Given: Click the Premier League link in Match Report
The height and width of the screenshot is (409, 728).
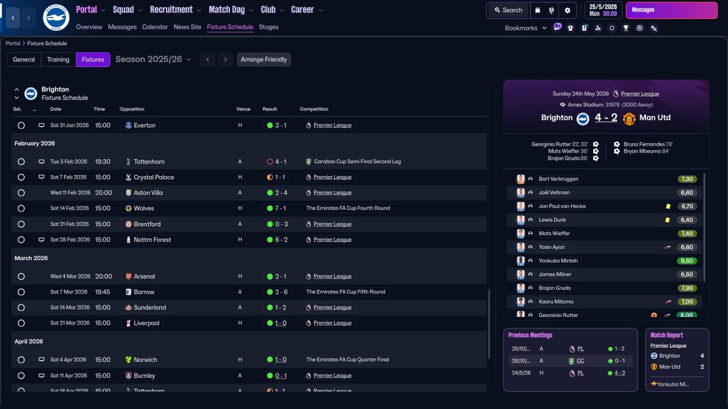Looking at the screenshot, I should [668, 345].
